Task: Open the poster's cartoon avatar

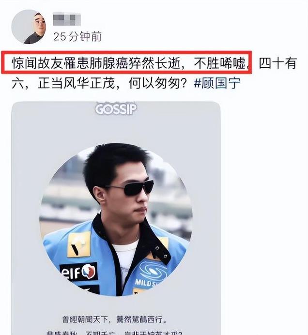Action: click(29, 27)
